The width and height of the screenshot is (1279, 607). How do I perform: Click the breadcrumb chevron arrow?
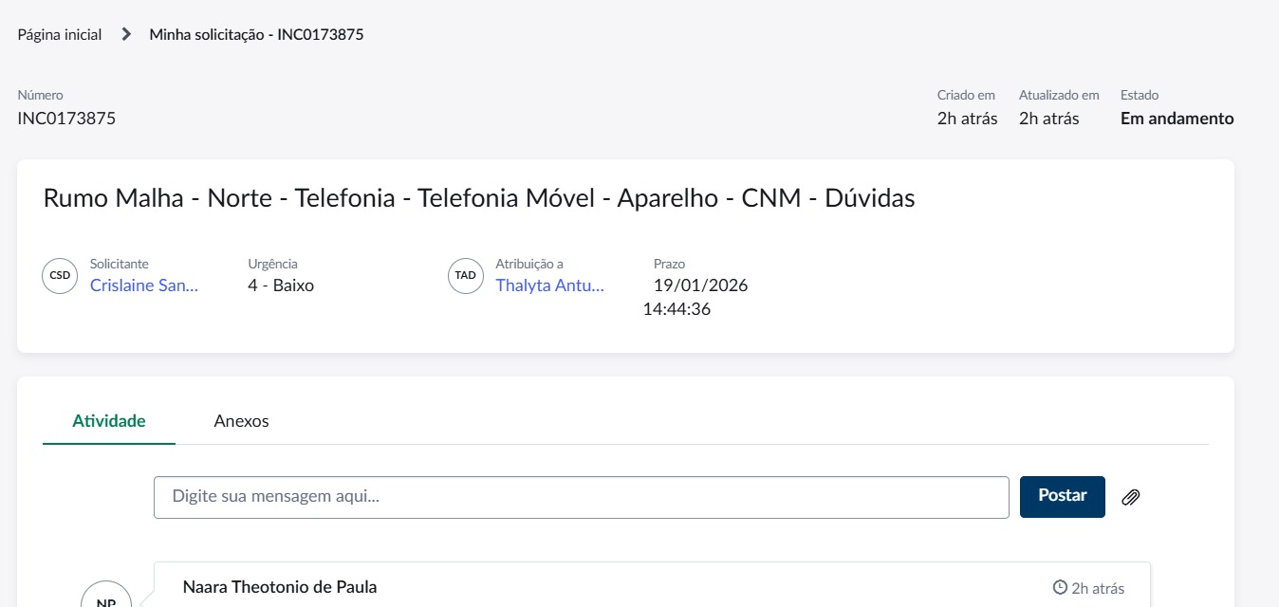pos(126,35)
